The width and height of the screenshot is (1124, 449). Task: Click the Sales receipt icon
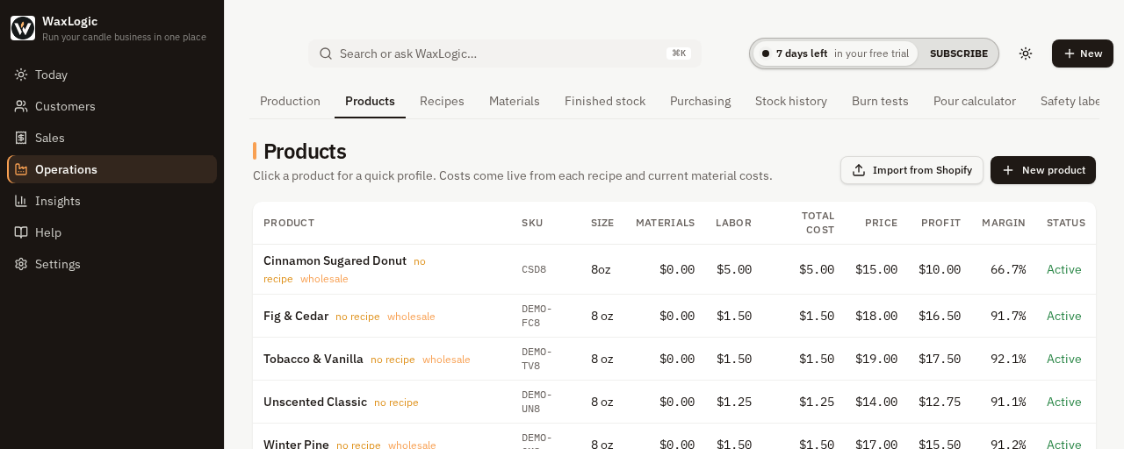pos(21,138)
